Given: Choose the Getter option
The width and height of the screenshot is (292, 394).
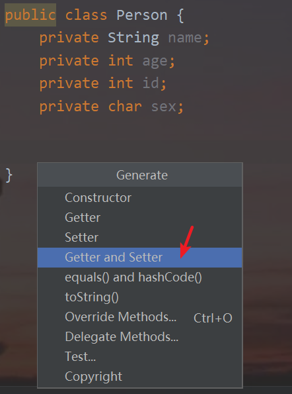Looking at the screenshot, I should coord(139,218).
